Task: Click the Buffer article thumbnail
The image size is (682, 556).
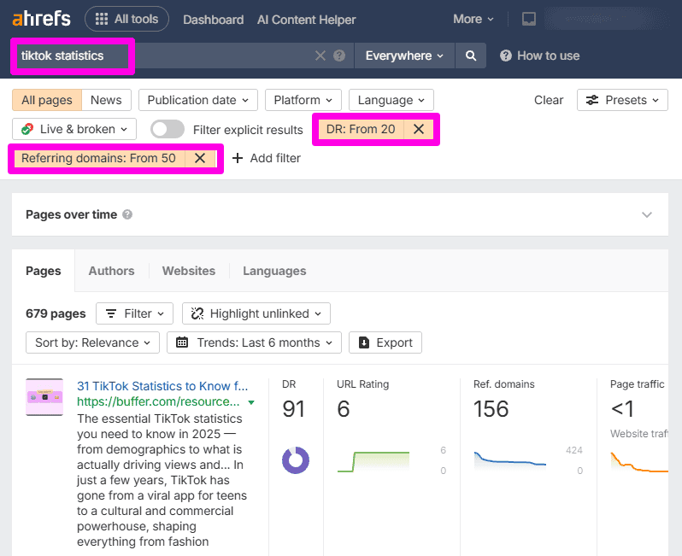Action: click(44, 397)
